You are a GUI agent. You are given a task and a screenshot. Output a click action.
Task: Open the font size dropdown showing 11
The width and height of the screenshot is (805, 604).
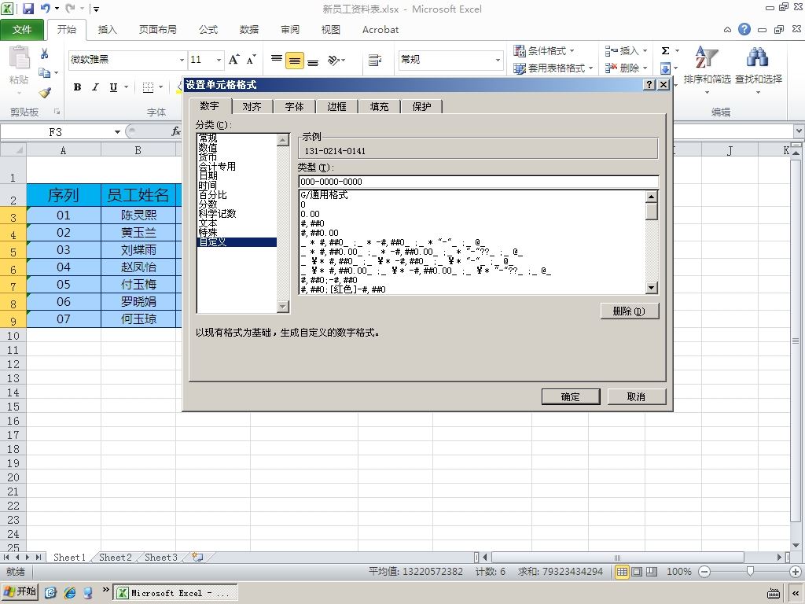[219, 60]
